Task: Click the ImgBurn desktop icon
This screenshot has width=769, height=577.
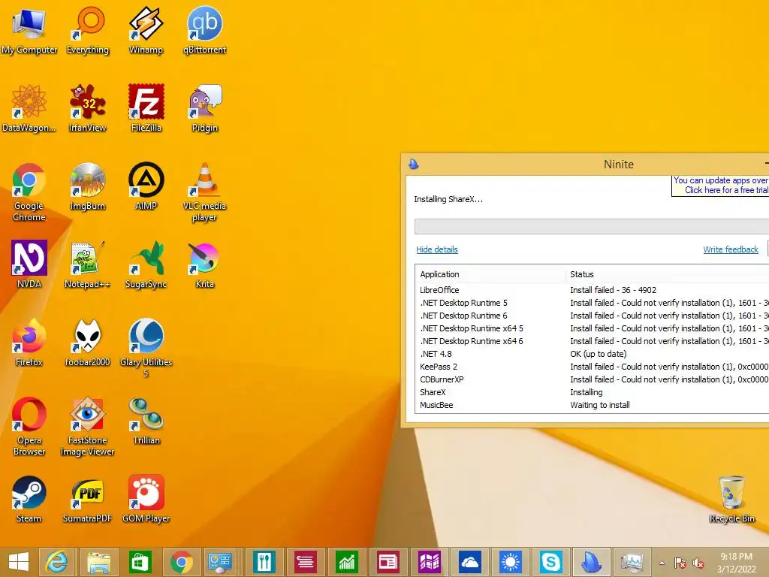Action: point(88,186)
